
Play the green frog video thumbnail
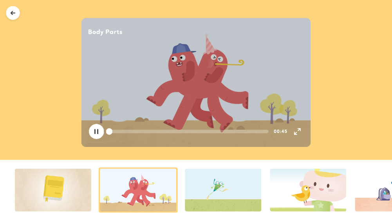coord(223,190)
